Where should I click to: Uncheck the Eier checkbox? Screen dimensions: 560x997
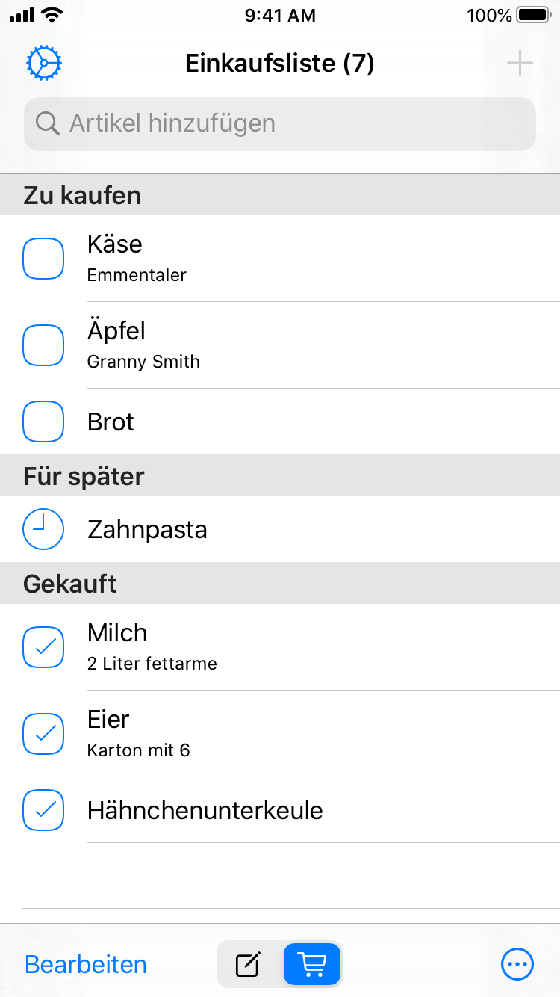43,734
